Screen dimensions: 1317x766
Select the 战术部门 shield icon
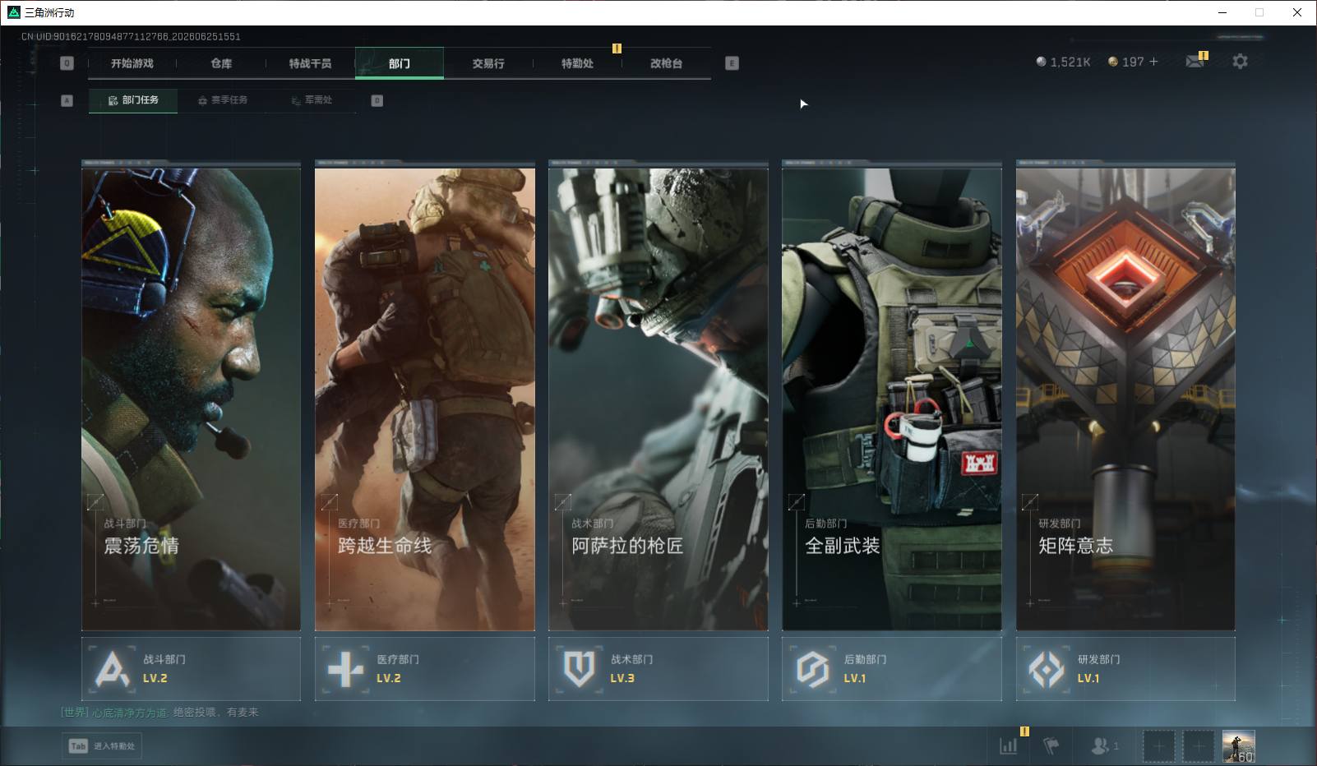click(580, 669)
